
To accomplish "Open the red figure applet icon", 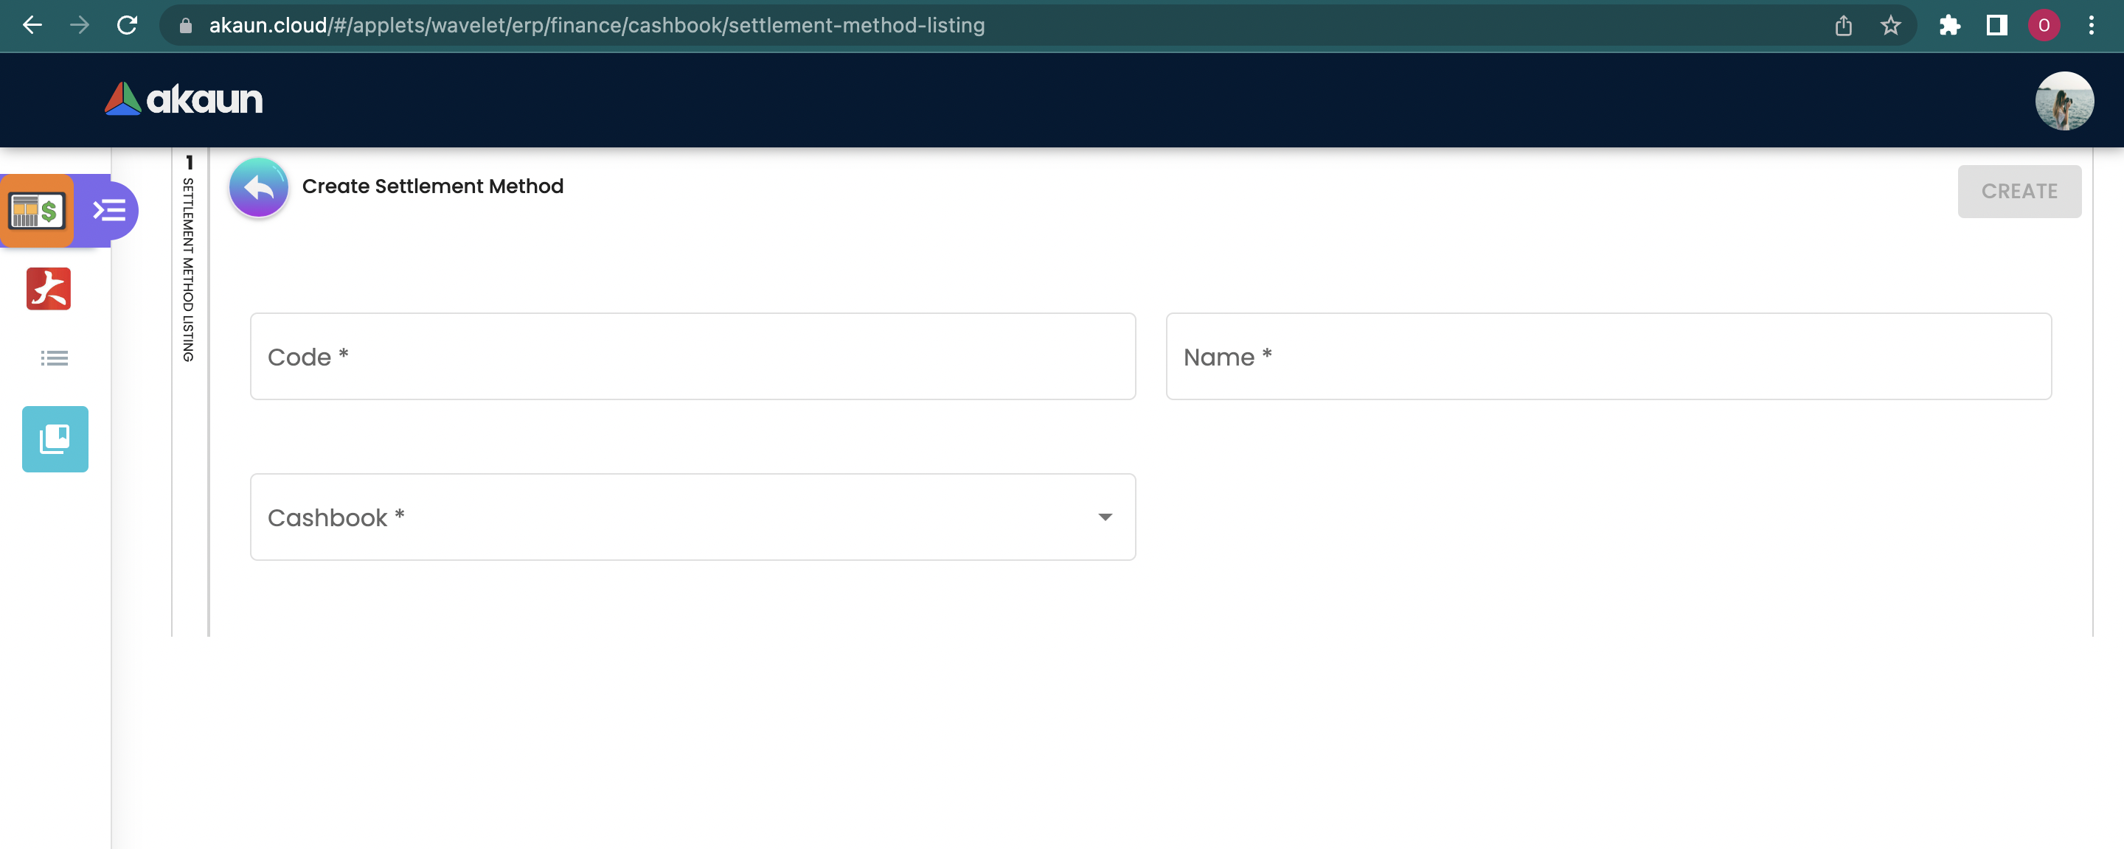I will (x=49, y=288).
